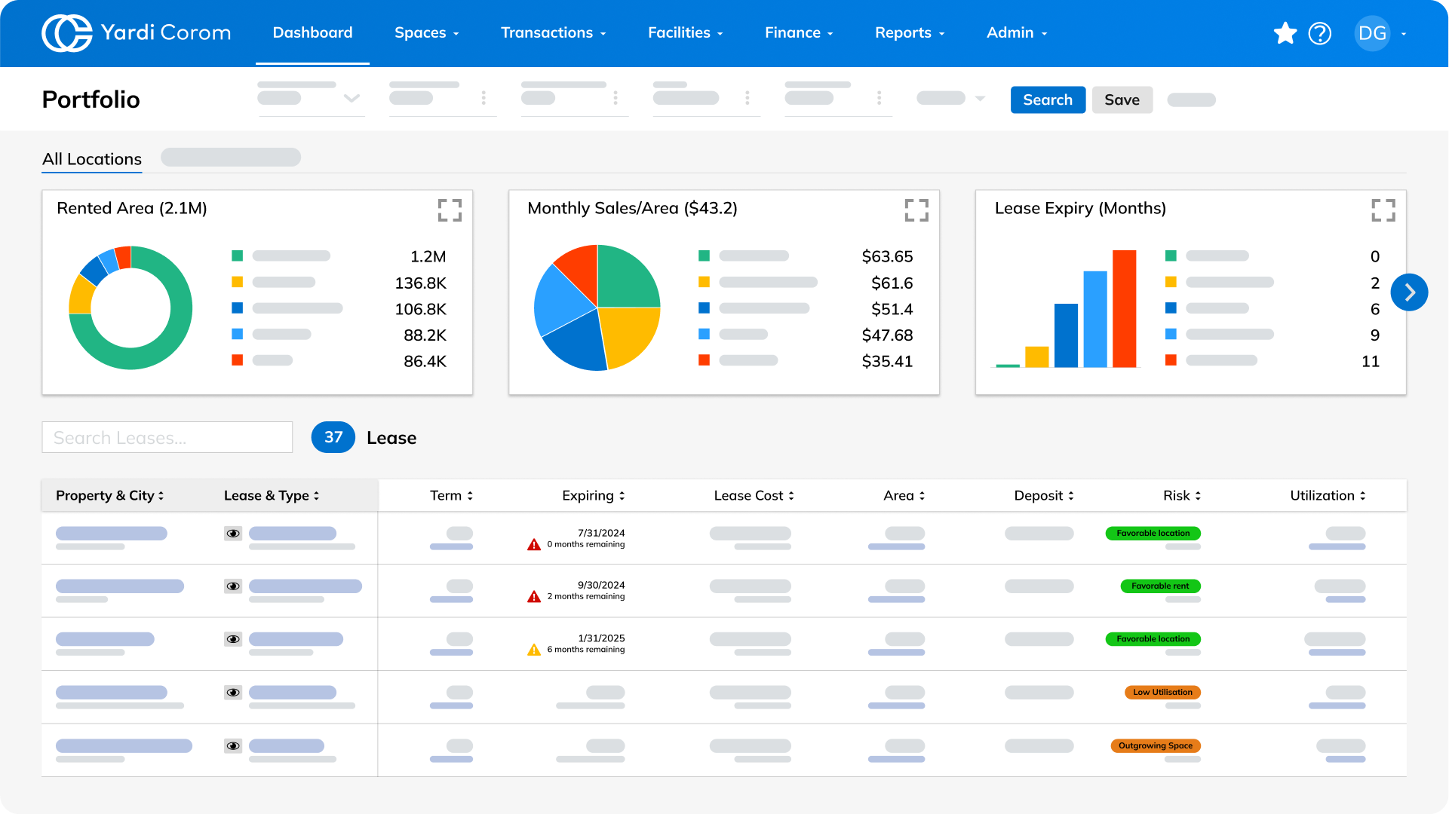Expand Lease Expiry chart fullscreen

pos(1383,210)
